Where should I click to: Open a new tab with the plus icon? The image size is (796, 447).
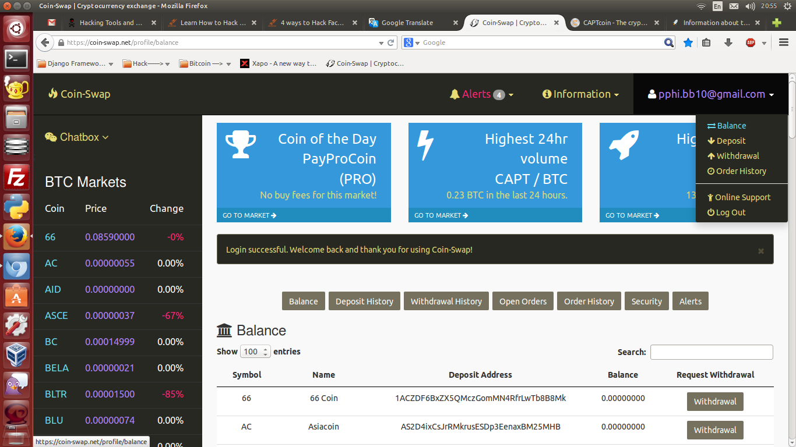click(777, 23)
